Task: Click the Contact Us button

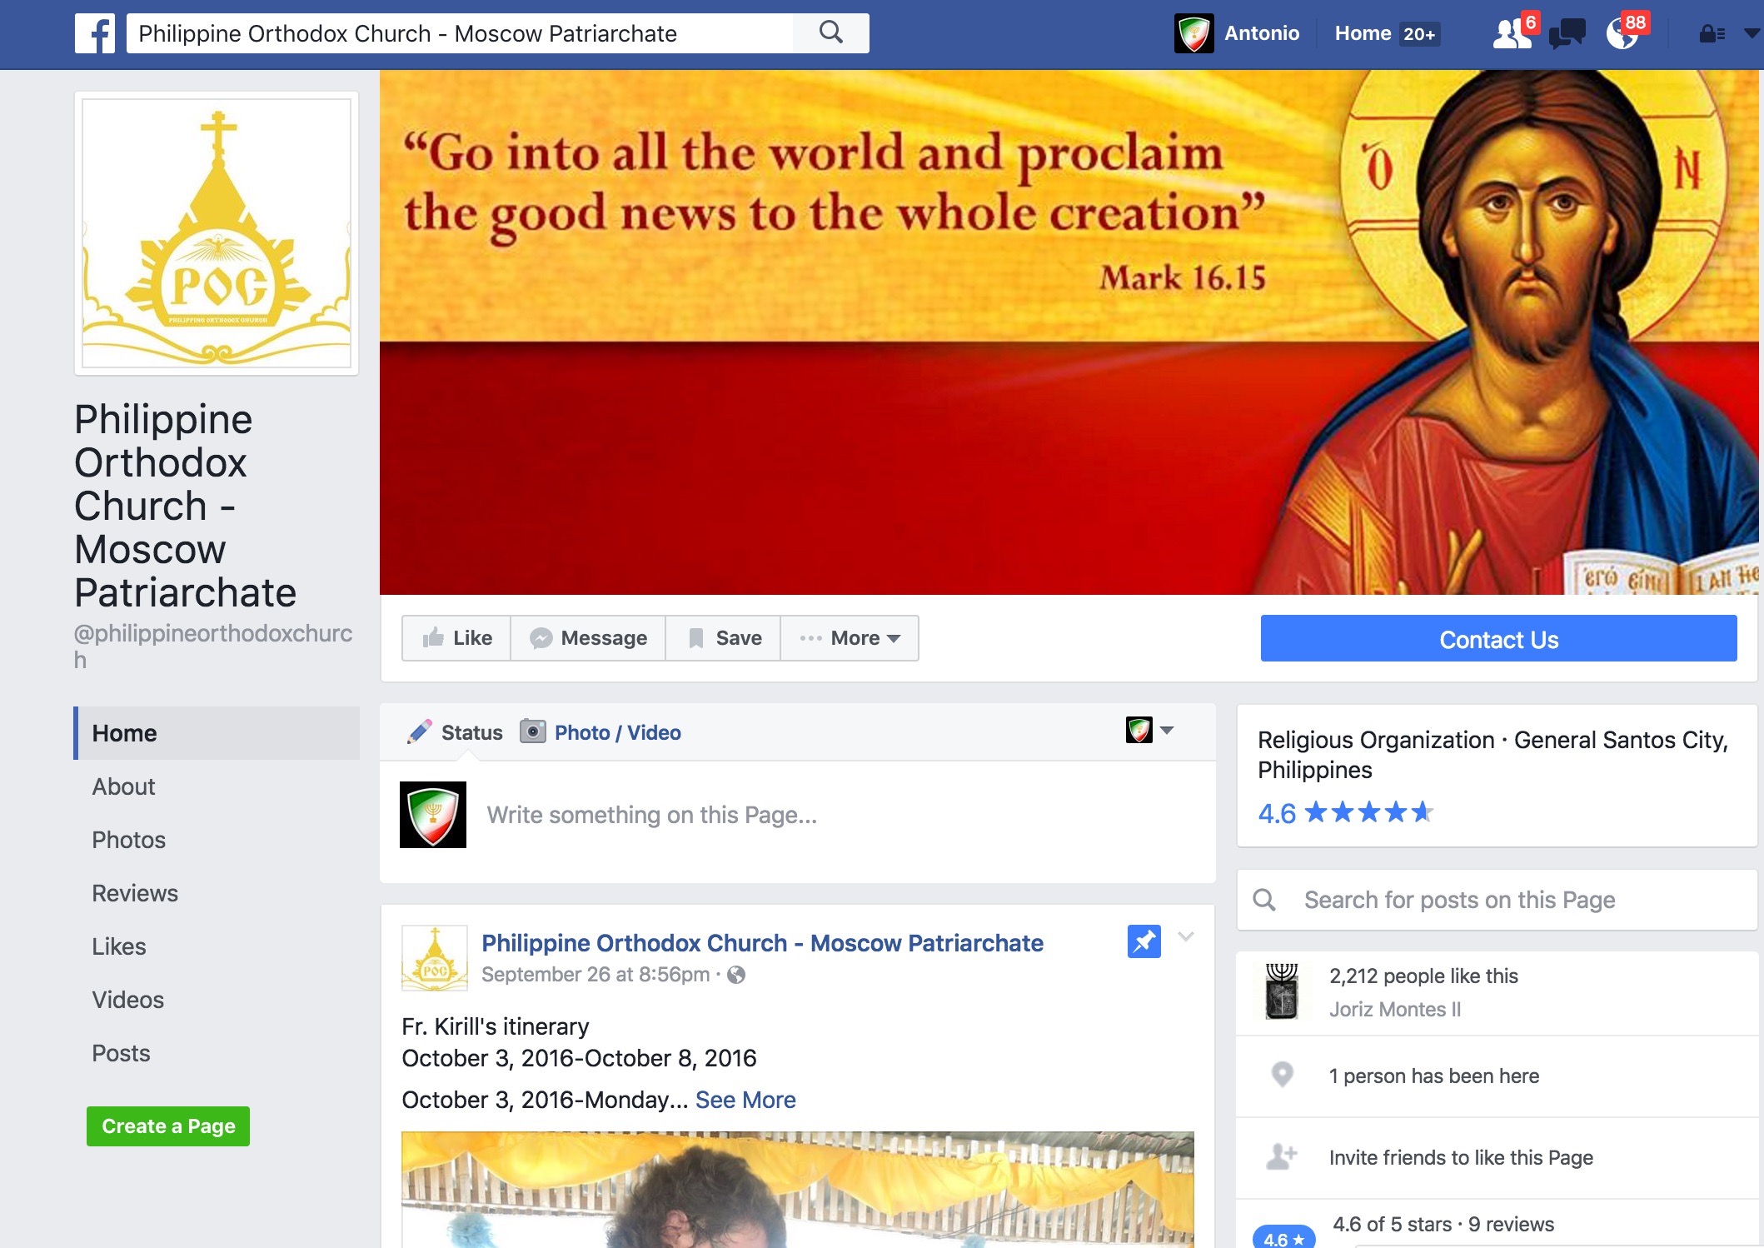Action: 1498,639
